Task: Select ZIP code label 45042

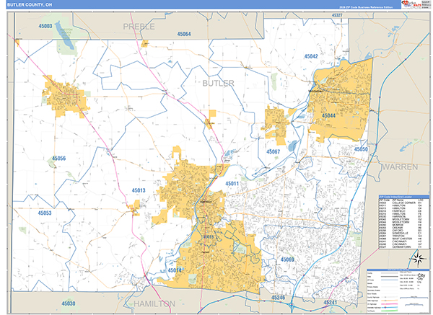Action: pyautogui.click(x=311, y=56)
